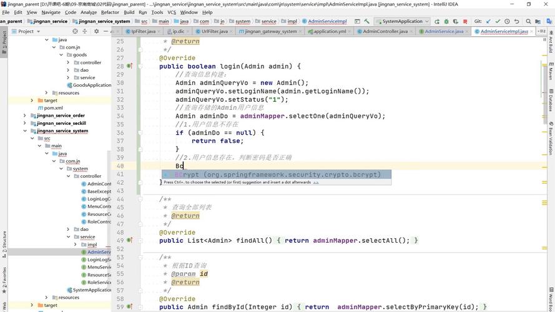
Task: Click the Rerun SystemApplication icon
Action: click(x=437, y=21)
